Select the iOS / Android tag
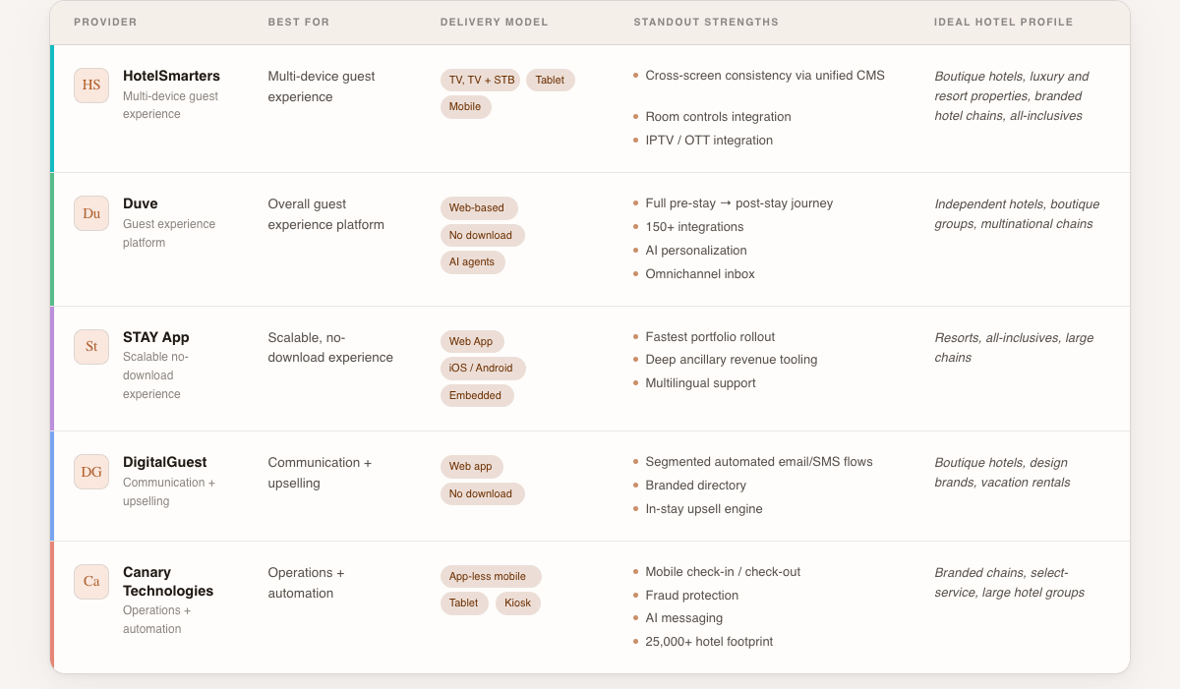Viewport: 1180px width, 689px height. coord(482,369)
